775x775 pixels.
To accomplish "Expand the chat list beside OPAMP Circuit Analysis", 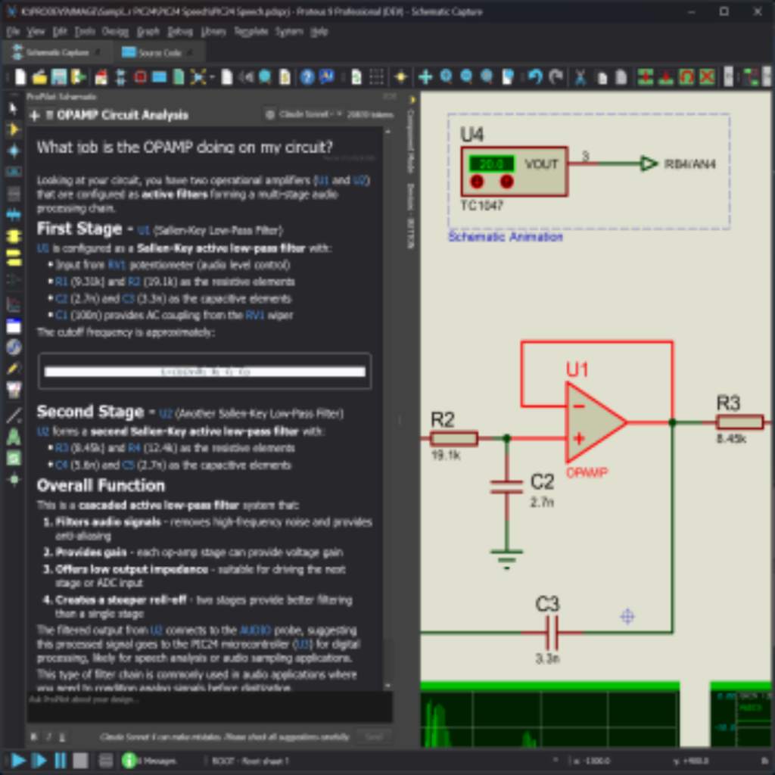I will (x=49, y=115).
